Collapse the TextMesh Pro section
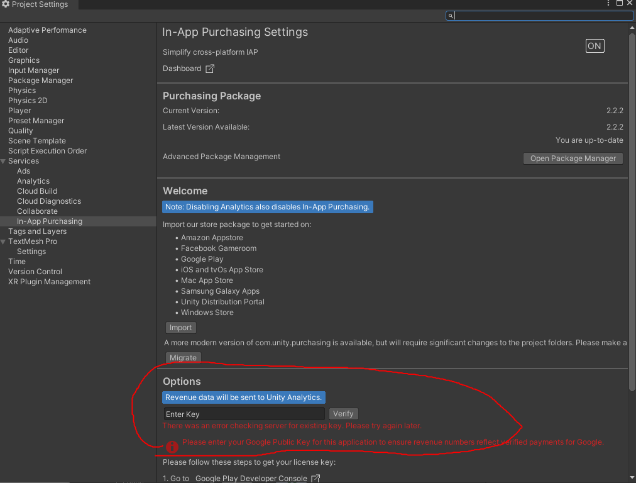 4,242
